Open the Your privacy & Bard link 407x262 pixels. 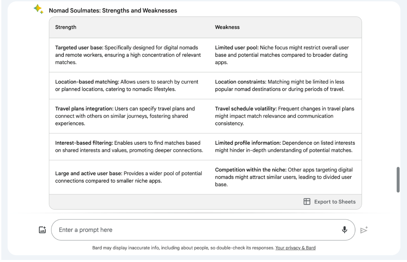coord(295,248)
